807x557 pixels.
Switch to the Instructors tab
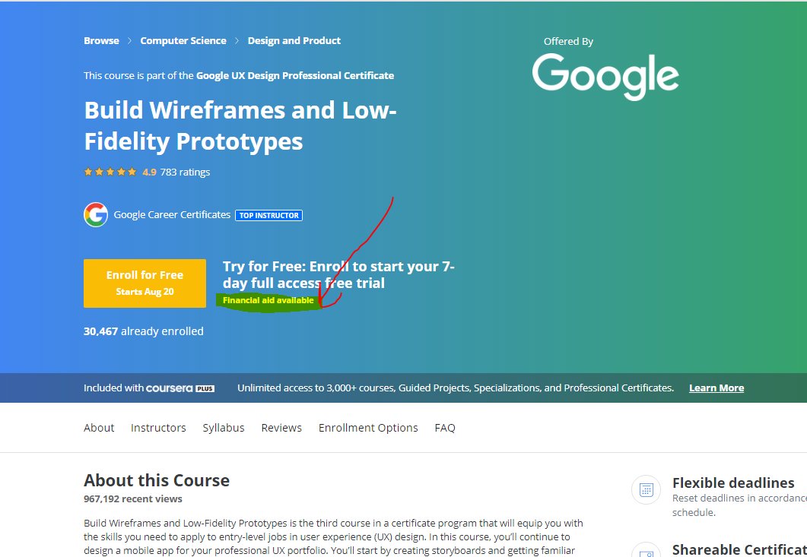pyautogui.click(x=158, y=428)
